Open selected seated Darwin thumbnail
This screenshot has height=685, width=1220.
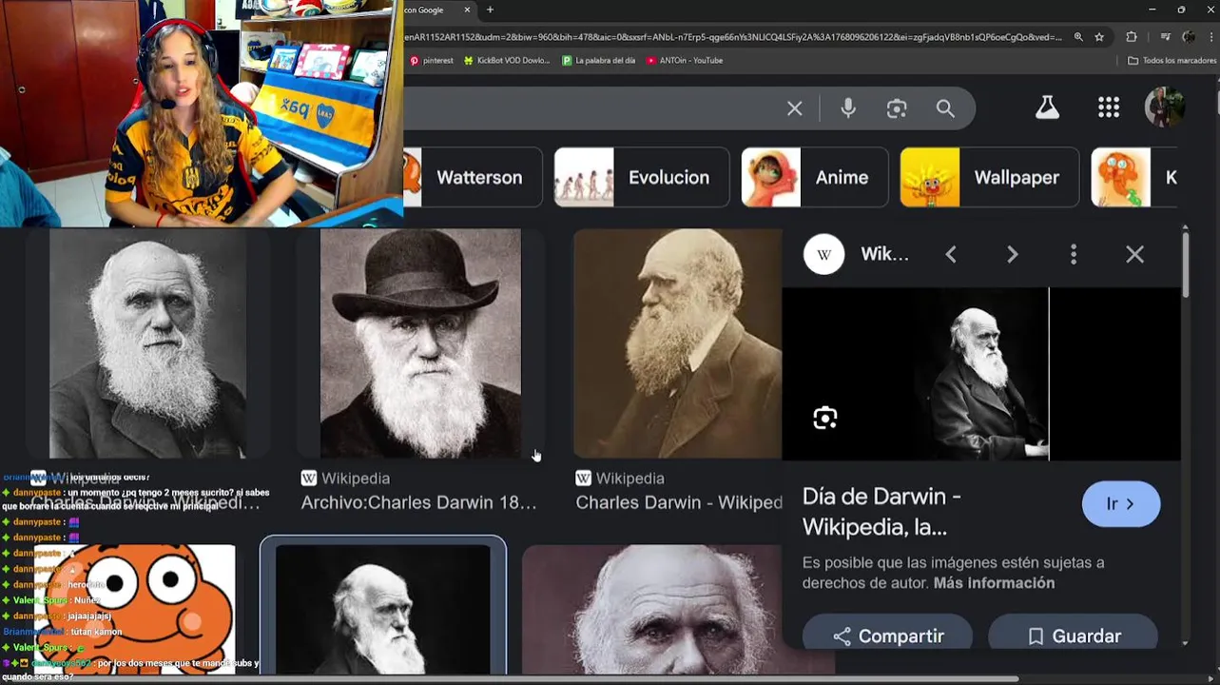(x=383, y=609)
